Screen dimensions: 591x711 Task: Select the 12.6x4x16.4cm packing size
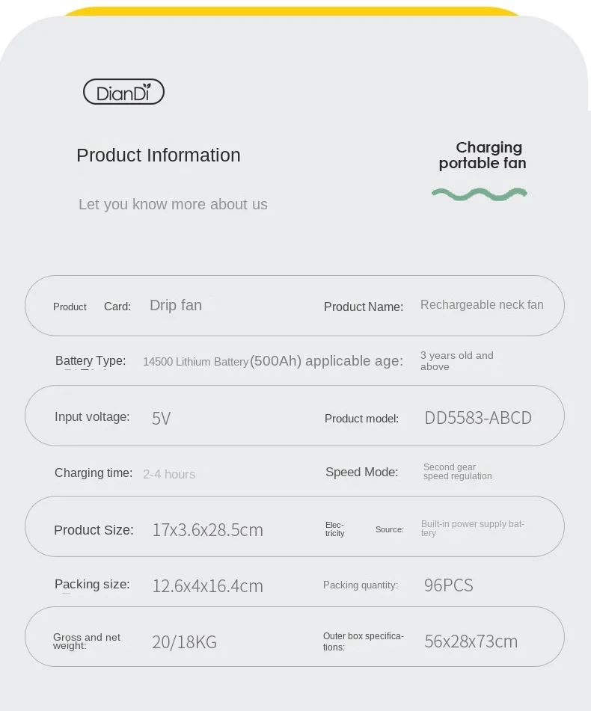(208, 586)
